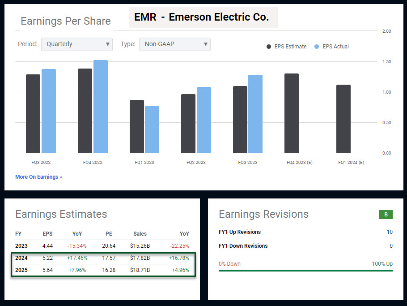Click the green Up revisions progress bar
This screenshot has height=306, width=407.
click(x=305, y=271)
